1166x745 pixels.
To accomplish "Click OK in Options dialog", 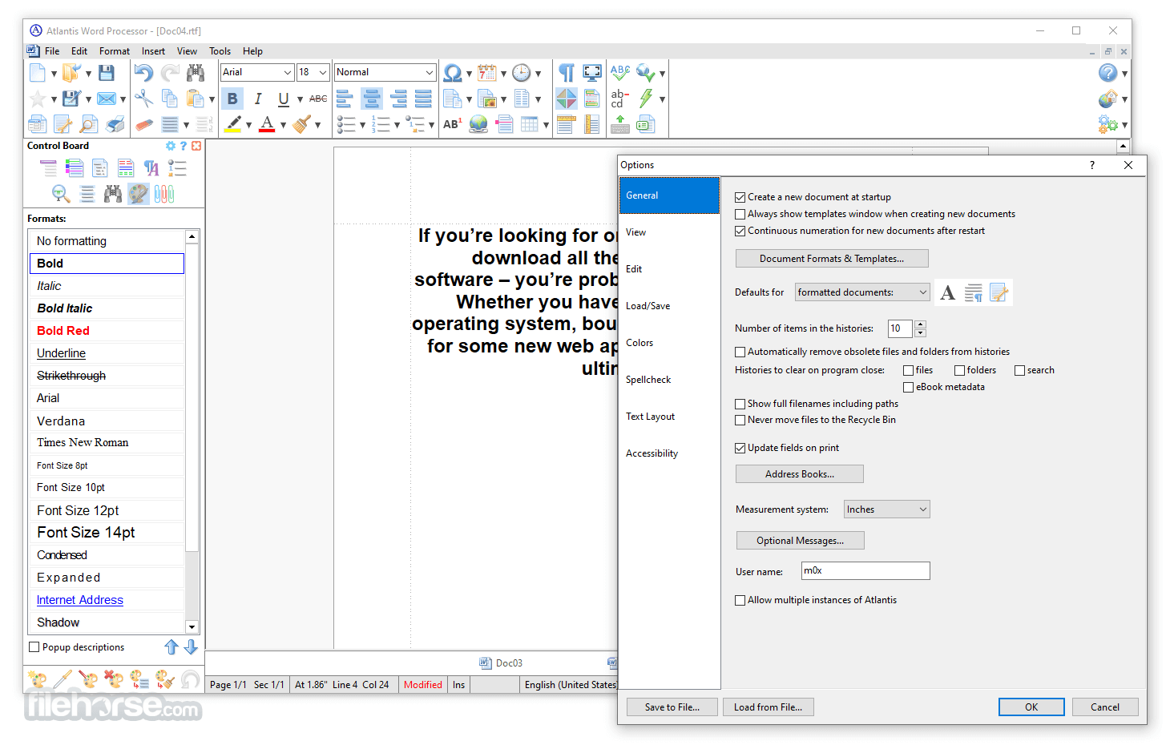I will (x=1031, y=707).
